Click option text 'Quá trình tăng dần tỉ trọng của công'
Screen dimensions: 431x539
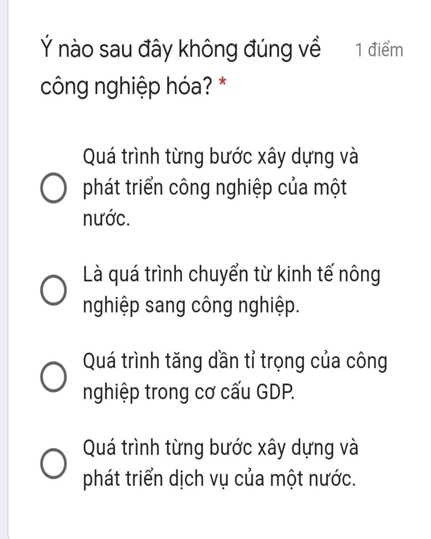coord(235,362)
